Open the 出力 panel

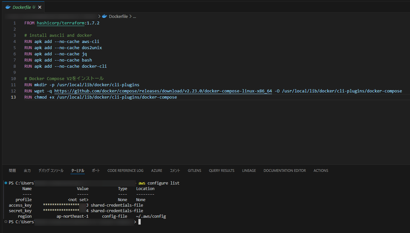[x=27, y=170]
